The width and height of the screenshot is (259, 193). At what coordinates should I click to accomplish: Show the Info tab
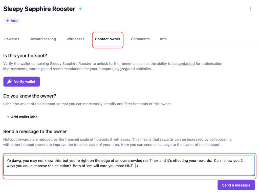(163, 39)
